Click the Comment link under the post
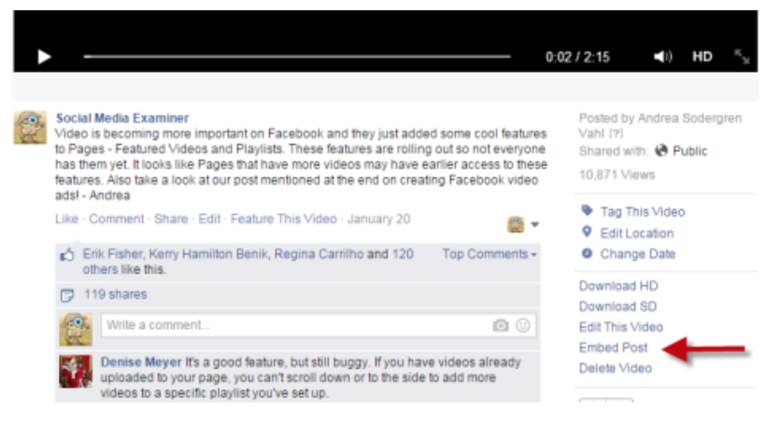Screen dimensions: 766x422 (116, 218)
